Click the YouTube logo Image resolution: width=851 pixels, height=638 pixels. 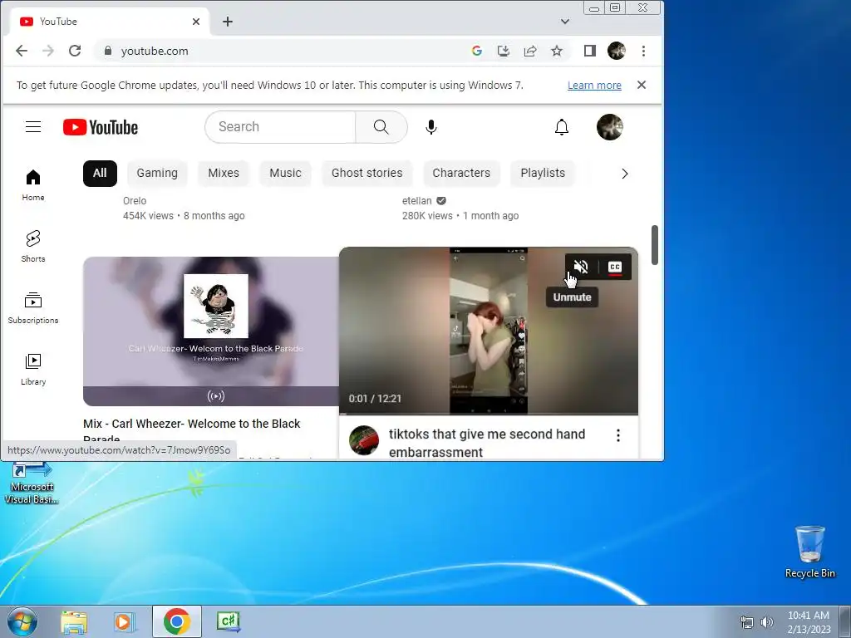(101, 127)
